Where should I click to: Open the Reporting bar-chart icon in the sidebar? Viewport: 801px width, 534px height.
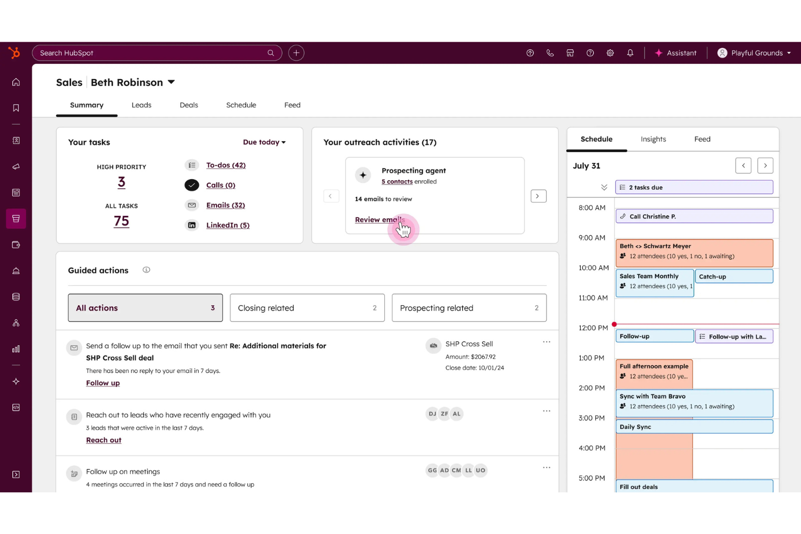click(16, 349)
